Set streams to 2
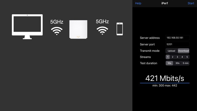 (172, 57)
